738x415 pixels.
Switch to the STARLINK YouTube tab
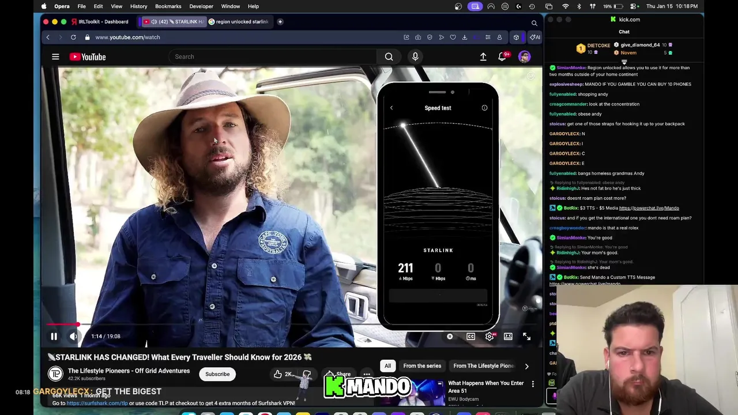click(173, 21)
